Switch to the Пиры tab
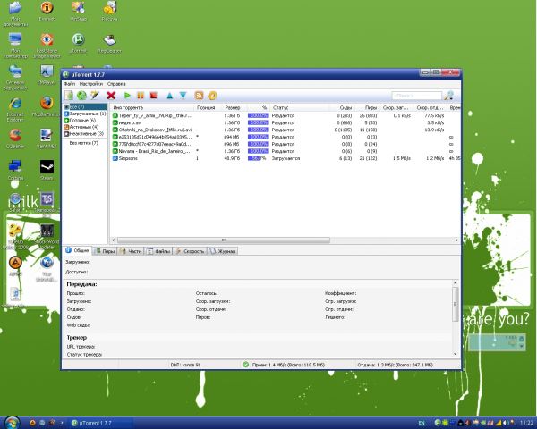The height and width of the screenshot is (429, 537). 104,252
